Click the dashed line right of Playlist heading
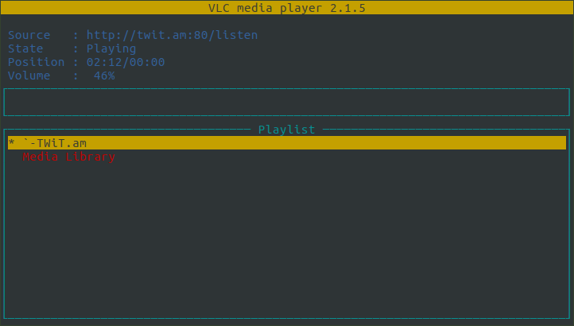574x326 pixels. (x=445, y=130)
